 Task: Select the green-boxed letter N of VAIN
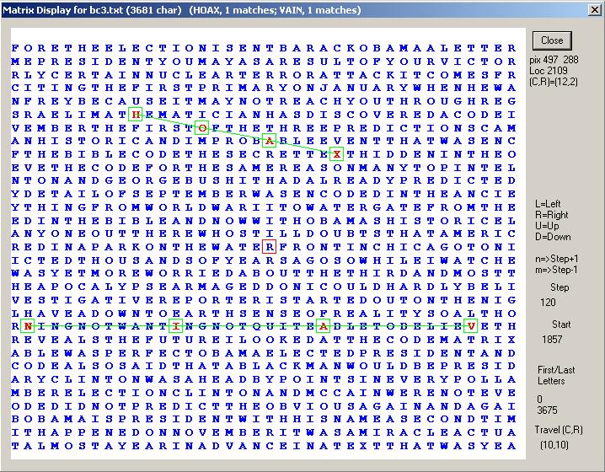click(x=28, y=325)
